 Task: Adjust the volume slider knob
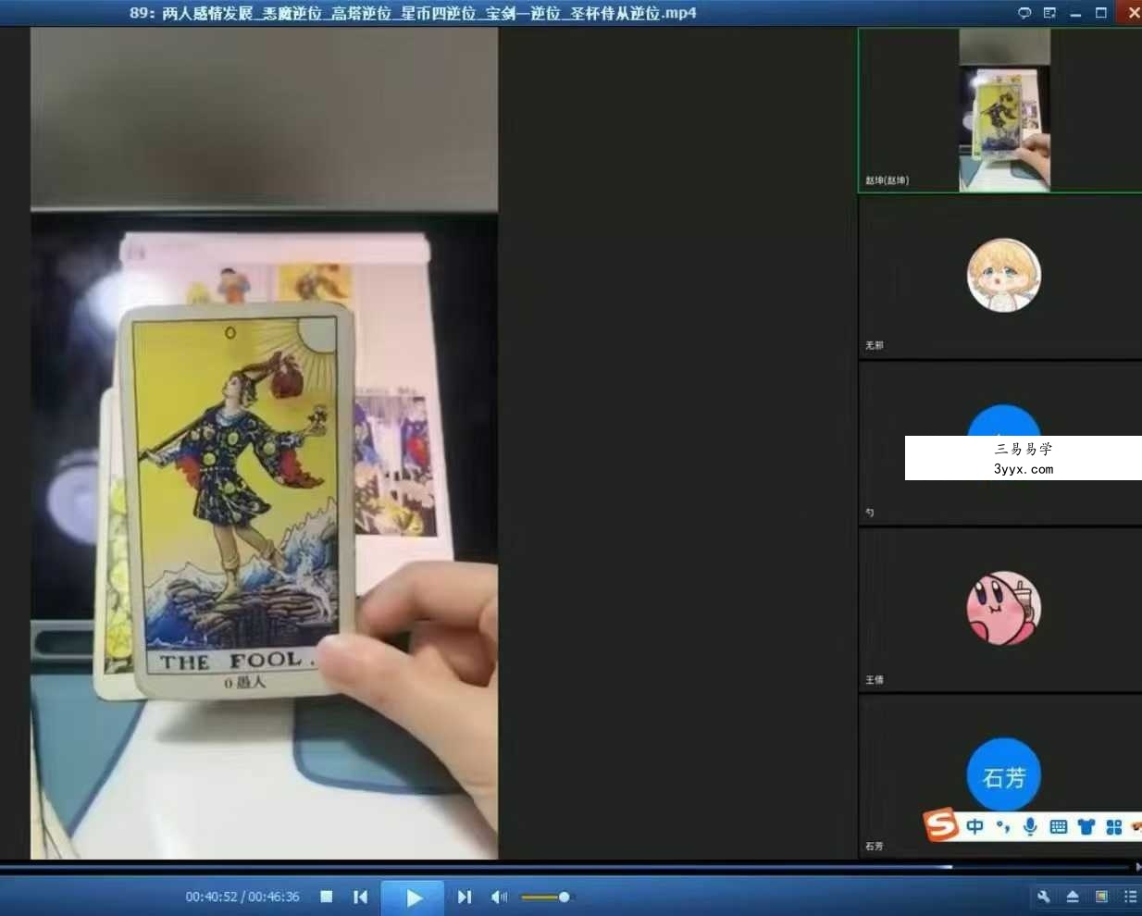click(x=564, y=897)
